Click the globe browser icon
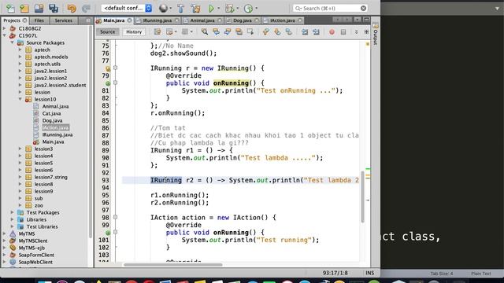The width and height of the screenshot is (504, 283). (x=163, y=9)
